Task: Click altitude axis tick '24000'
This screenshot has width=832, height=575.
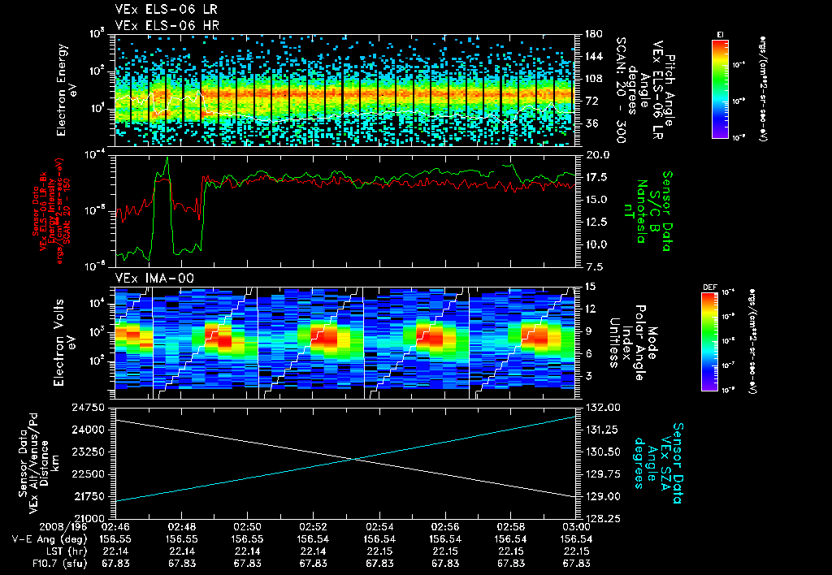Action: 89,430
